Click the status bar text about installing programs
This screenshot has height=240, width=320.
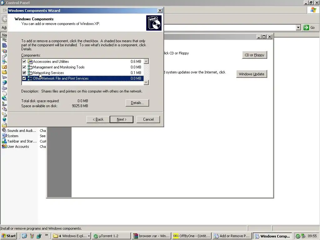tap(41, 228)
